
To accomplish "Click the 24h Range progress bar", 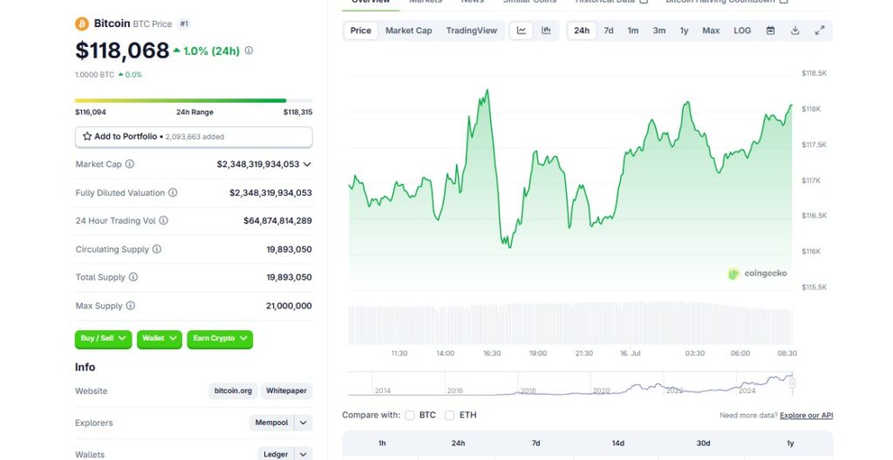I will click(x=194, y=101).
